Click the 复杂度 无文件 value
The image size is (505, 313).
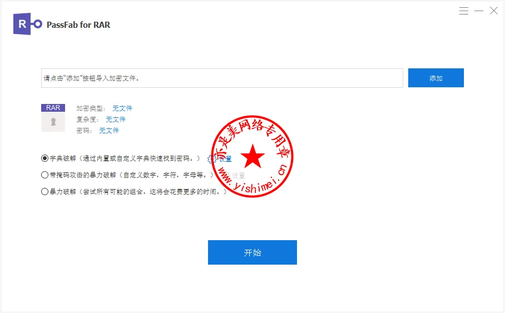point(116,120)
